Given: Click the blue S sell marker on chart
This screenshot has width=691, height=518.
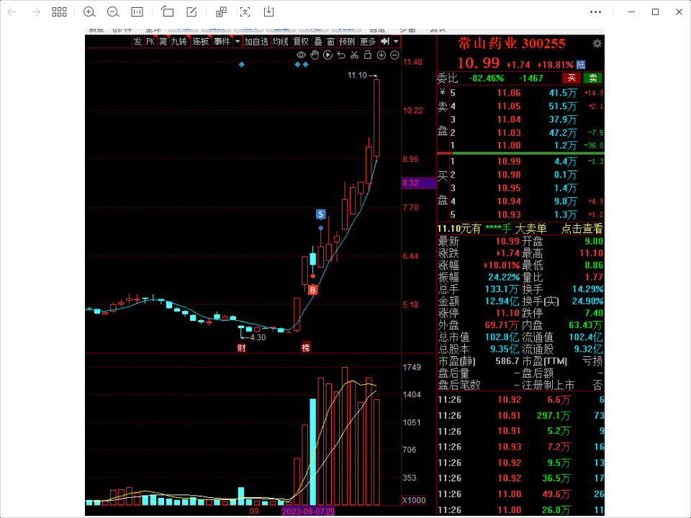Looking at the screenshot, I should tap(321, 214).
